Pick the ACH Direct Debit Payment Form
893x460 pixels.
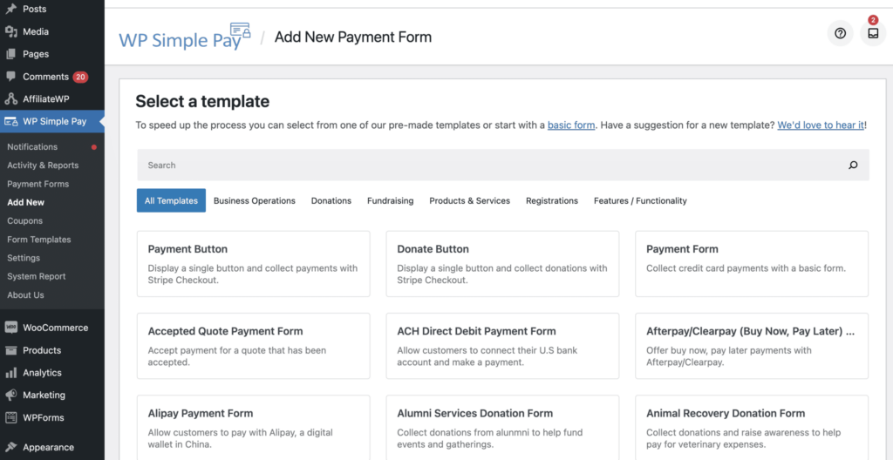click(502, 346)
